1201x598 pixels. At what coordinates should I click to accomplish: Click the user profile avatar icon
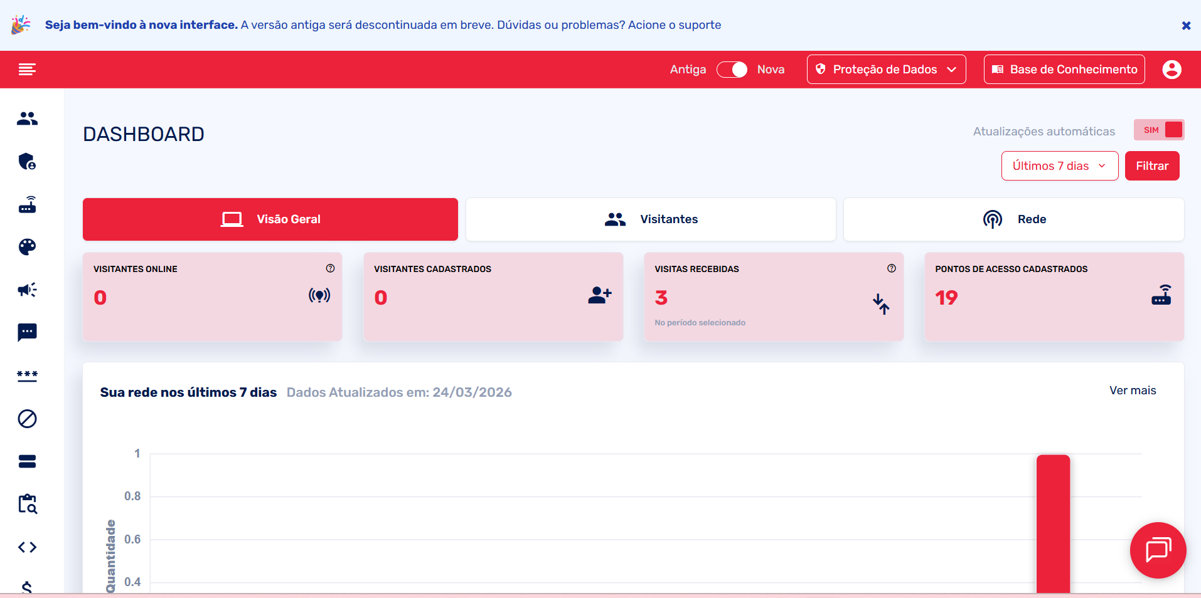pyautogui.click(x=1172, y=70)
